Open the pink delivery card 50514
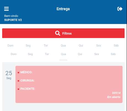This screenshot has height=111, width=127. coord(69,84)
